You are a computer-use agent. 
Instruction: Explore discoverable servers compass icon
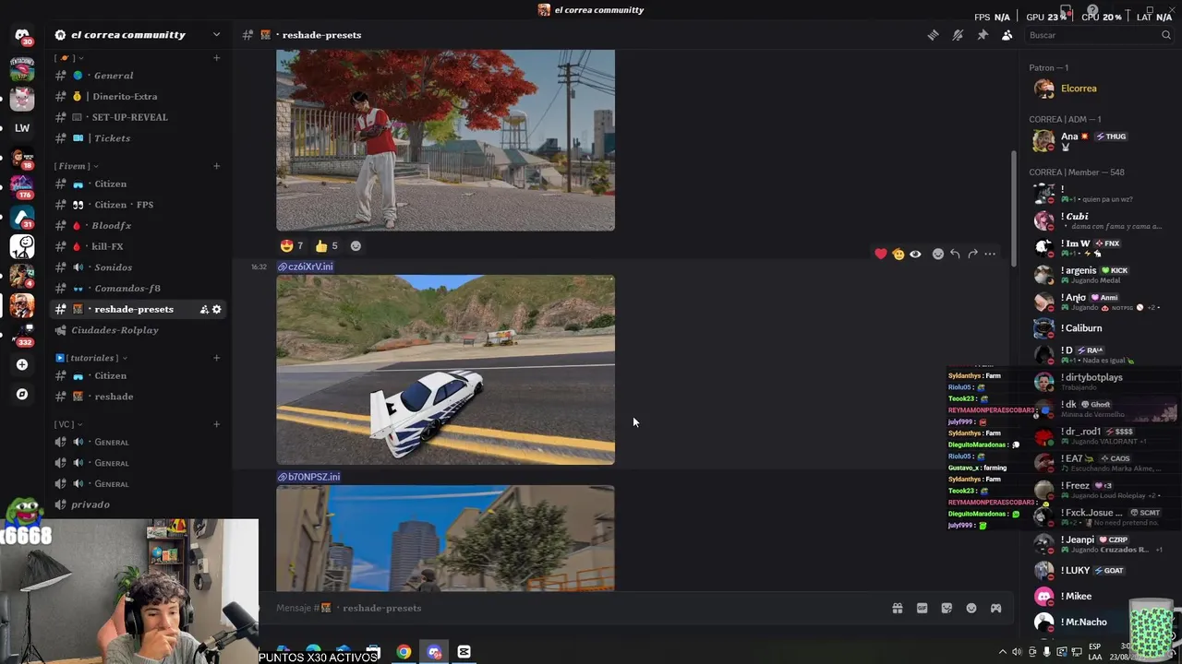(22, 394)
